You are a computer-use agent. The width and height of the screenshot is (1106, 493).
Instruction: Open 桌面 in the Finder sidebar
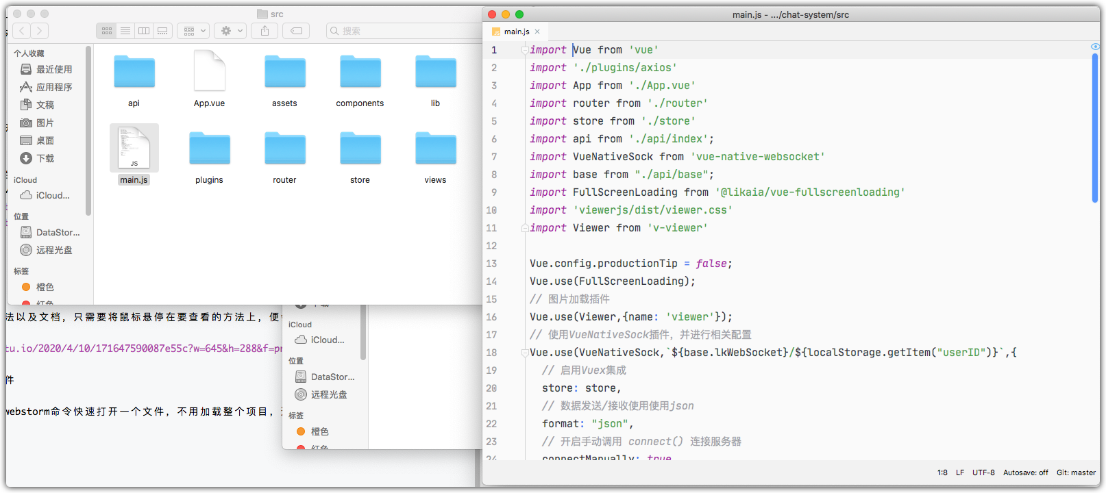tap(38, 140)
